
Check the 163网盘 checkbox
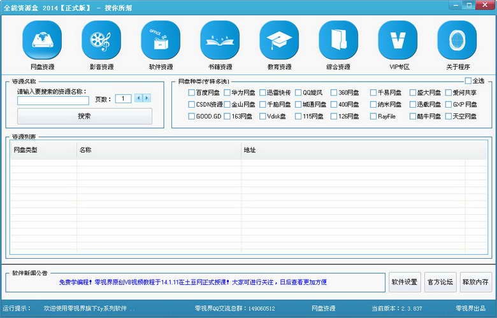click(x=227, y=117)
